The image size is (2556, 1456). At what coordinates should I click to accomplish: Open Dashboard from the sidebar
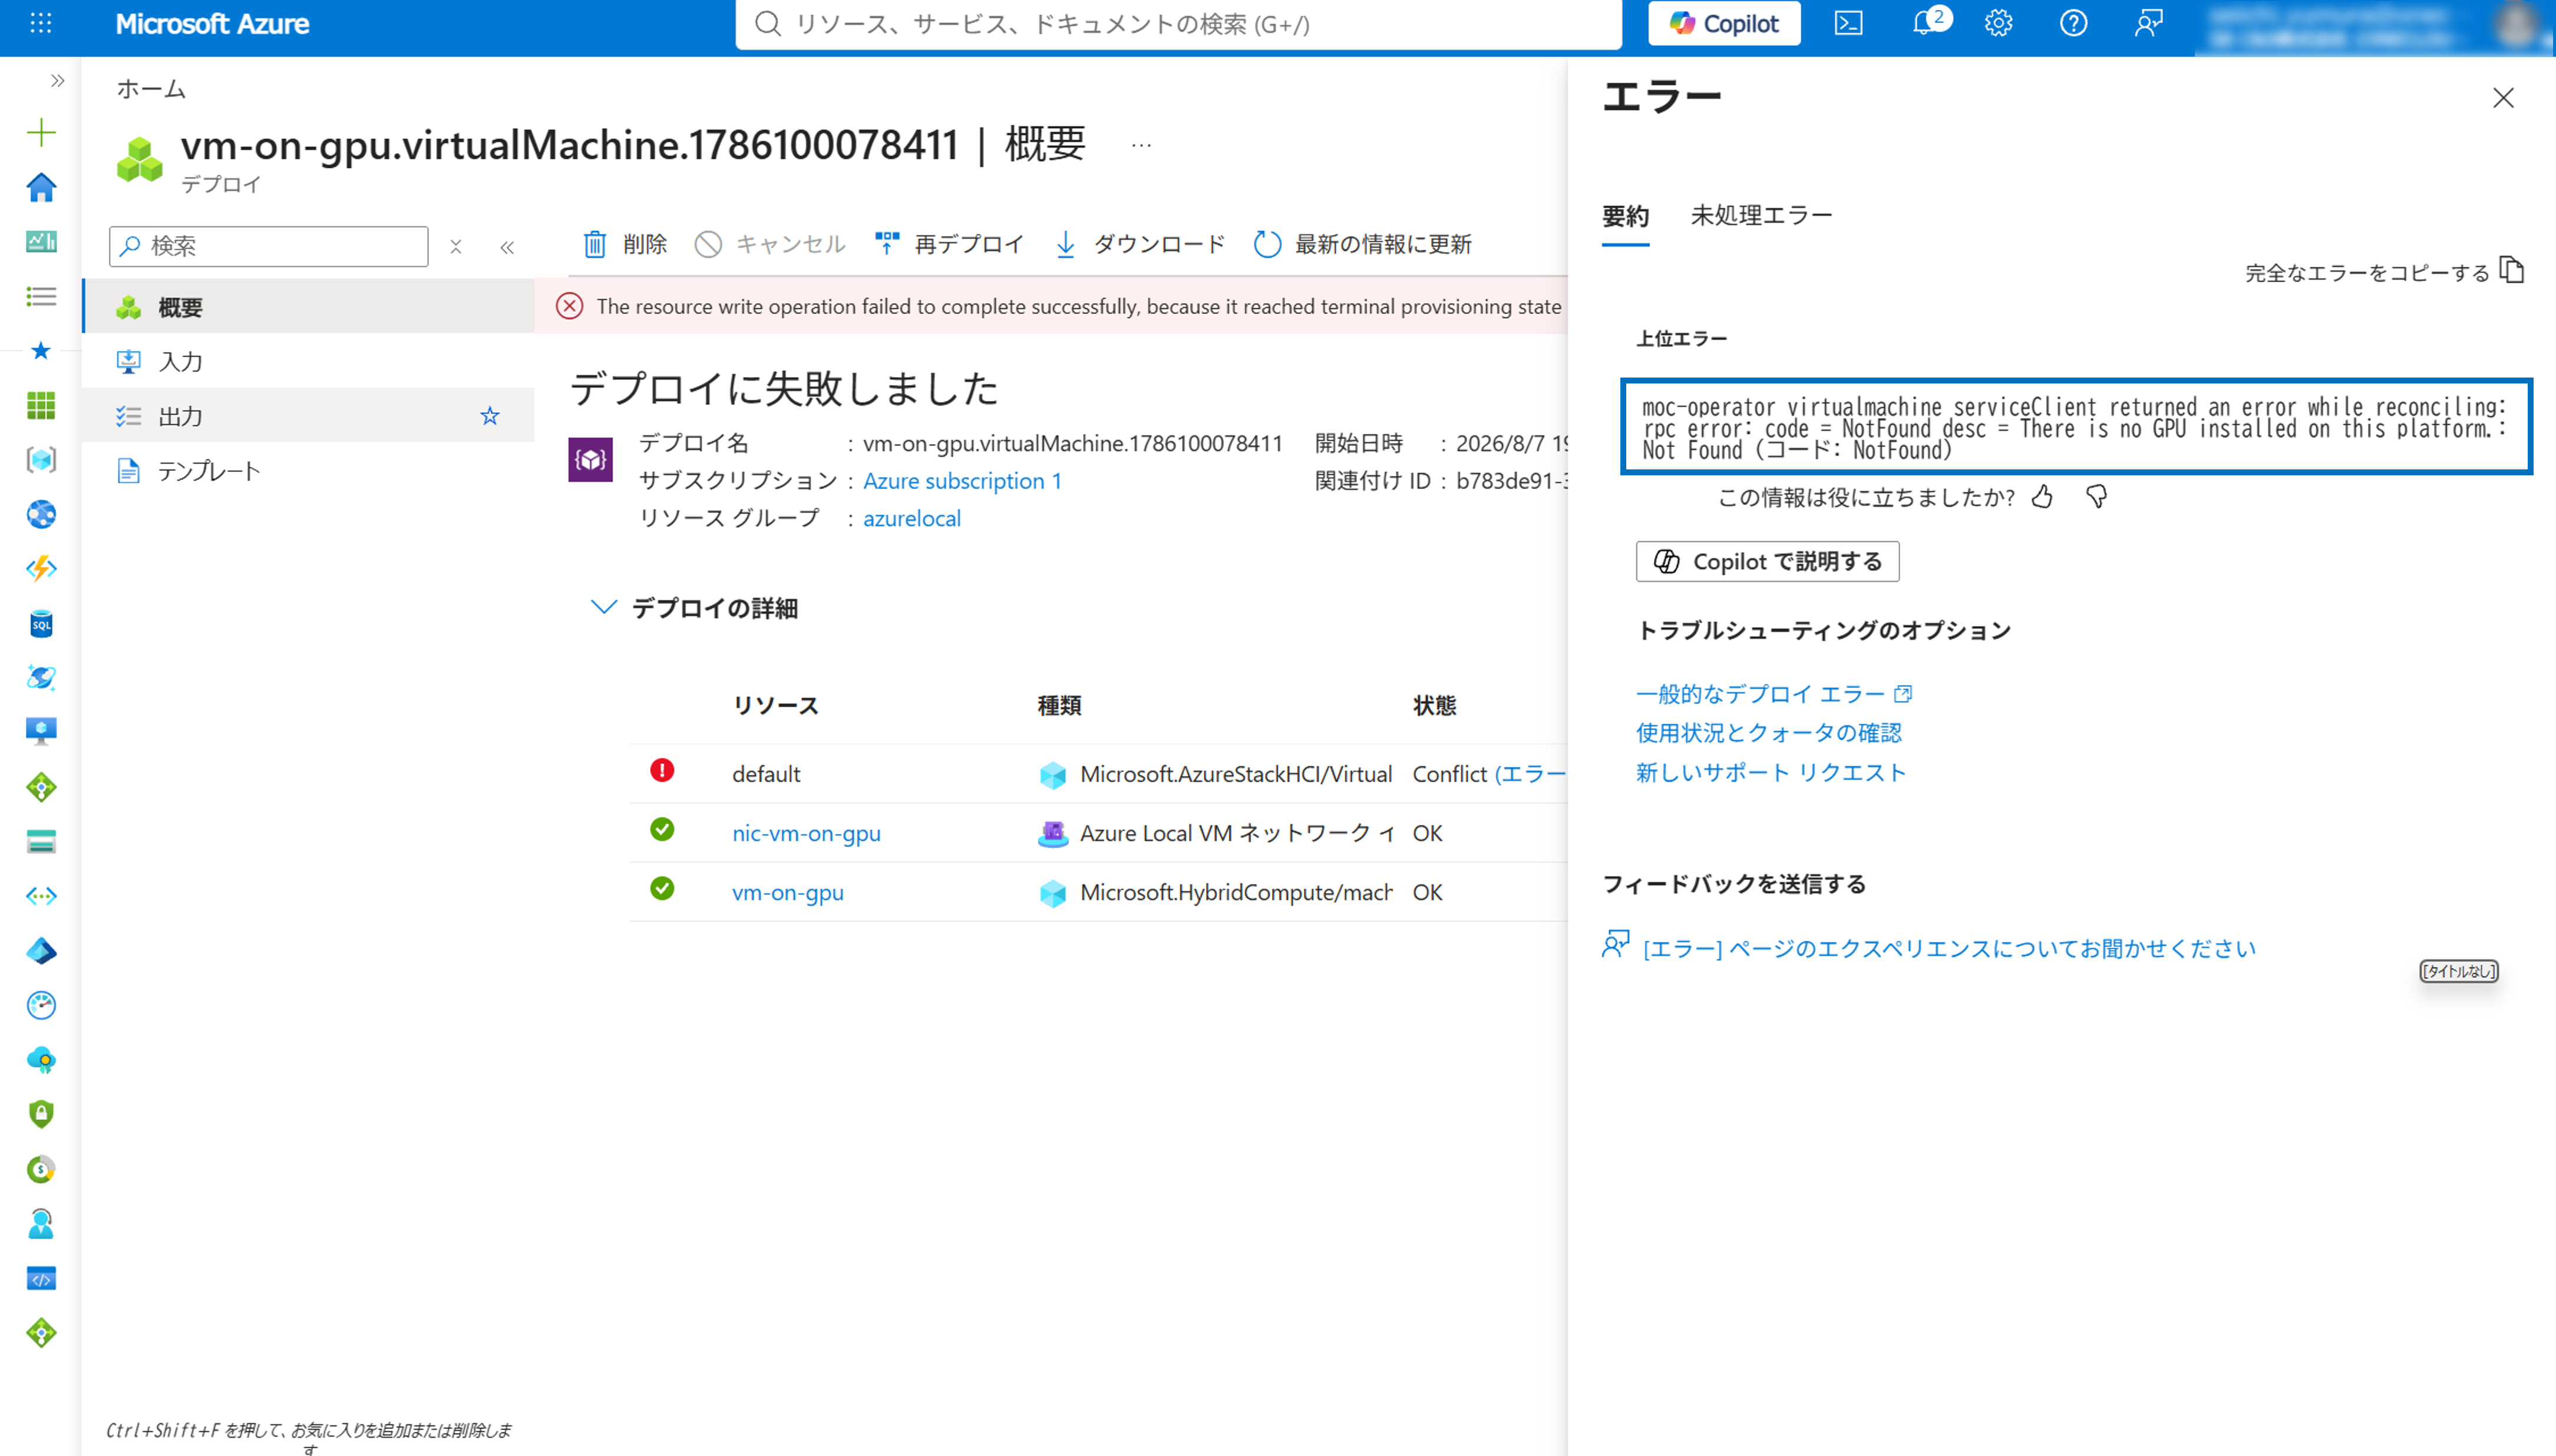(41, 242)
